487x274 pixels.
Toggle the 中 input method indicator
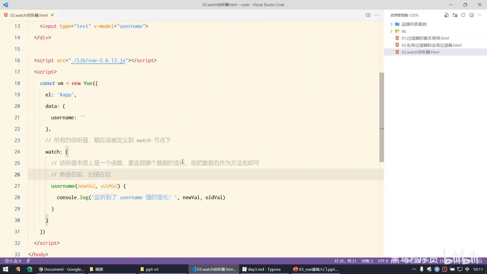467,269
